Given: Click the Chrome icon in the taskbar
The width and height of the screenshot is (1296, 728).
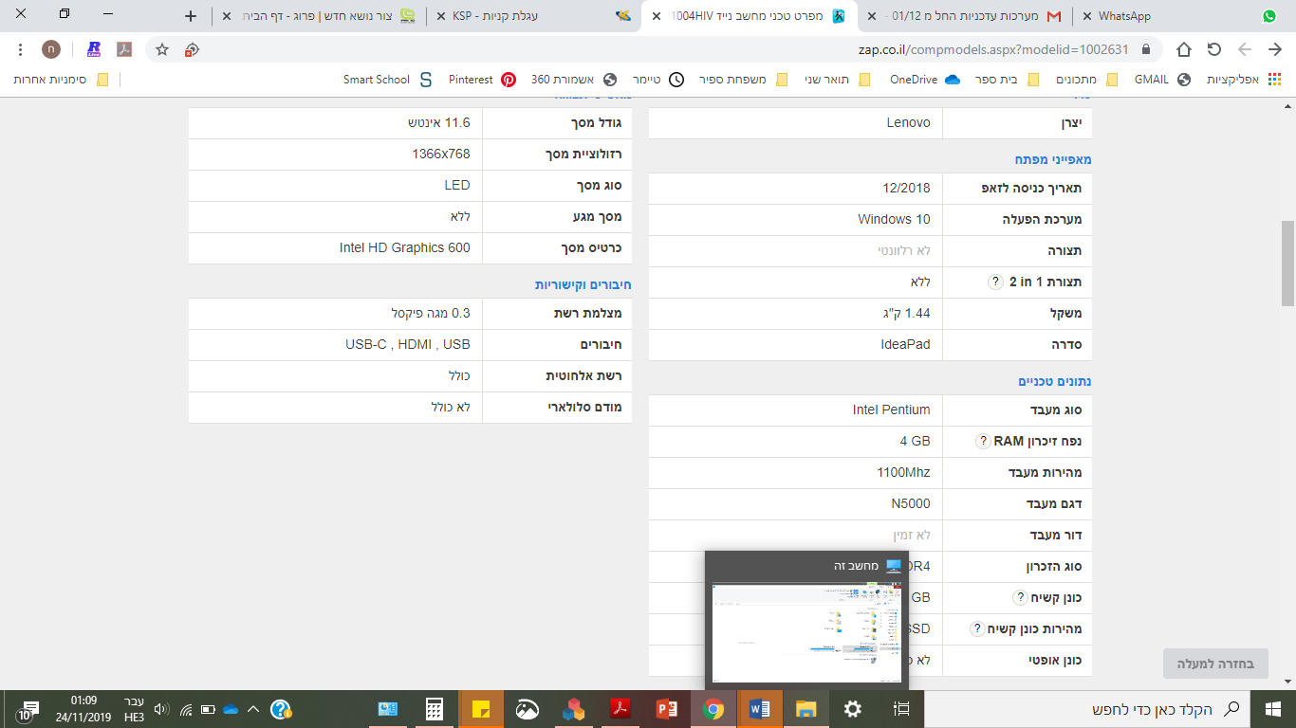Looking at the screenshot, I should click(x=713, y=709).
